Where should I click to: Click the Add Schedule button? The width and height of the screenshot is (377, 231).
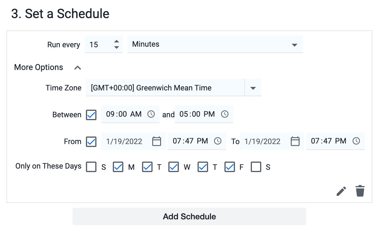coord(189,216)
